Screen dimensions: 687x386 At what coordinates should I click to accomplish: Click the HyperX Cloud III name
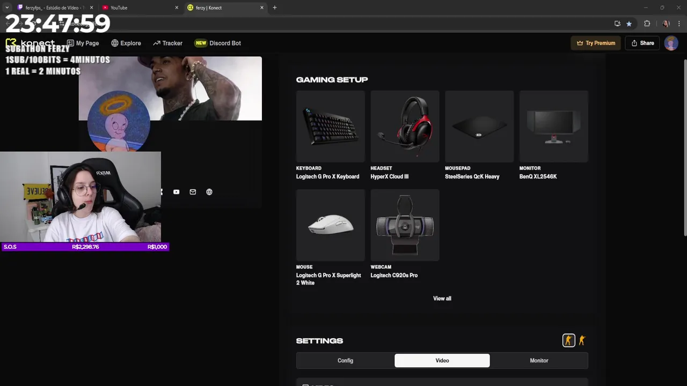(x=389, y=176)
